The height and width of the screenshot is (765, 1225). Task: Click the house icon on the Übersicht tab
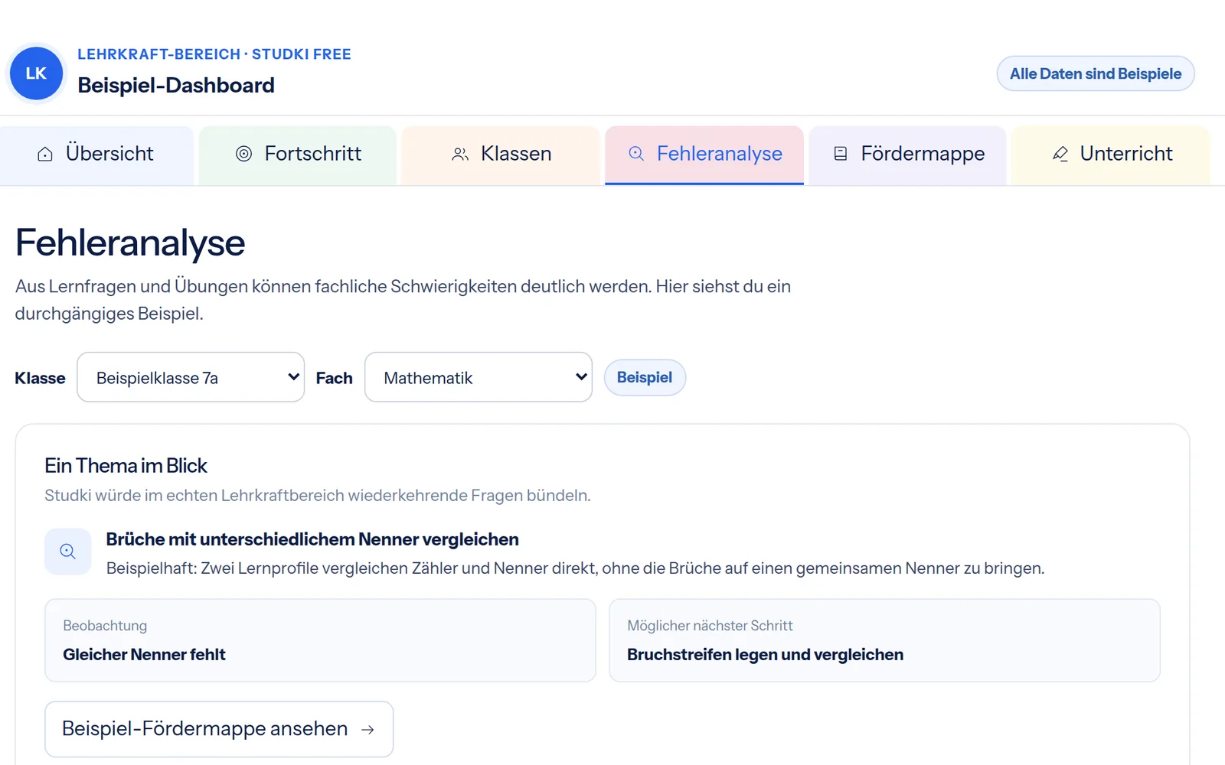(45, 154)
